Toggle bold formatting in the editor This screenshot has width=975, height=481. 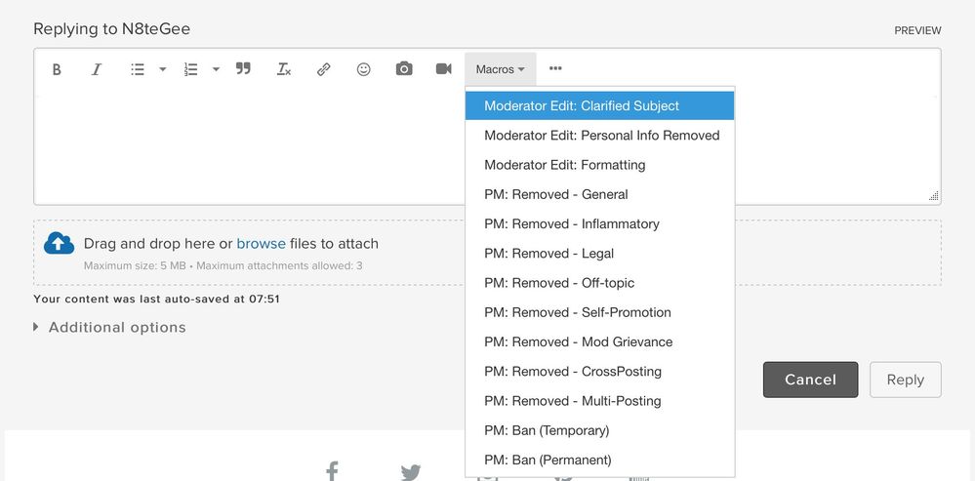point(57,69)
